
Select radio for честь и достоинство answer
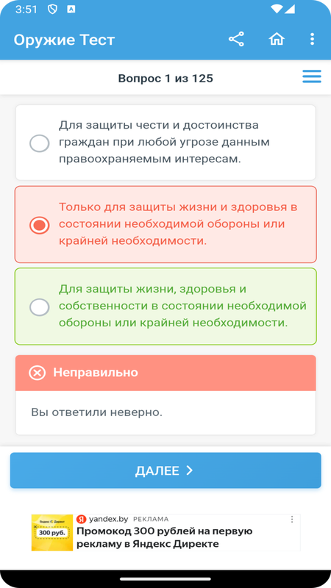pos(40,143)
